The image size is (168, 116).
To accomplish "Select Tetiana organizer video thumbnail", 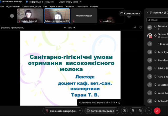I will [57, 16].
